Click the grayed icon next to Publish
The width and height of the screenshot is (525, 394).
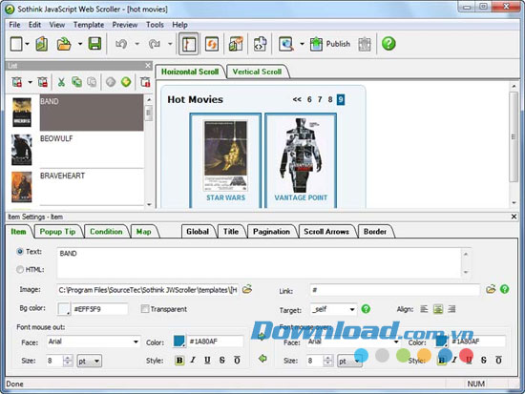[365, 44]
